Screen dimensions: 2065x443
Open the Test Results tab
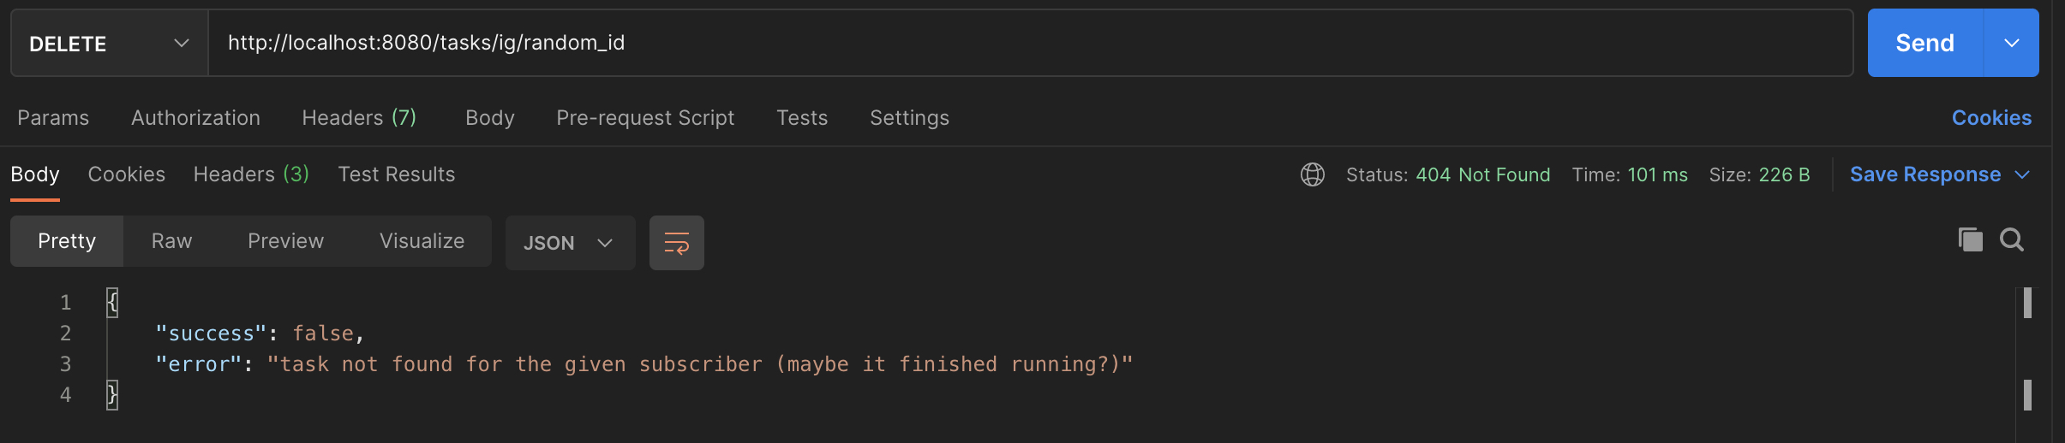(396, 174)
